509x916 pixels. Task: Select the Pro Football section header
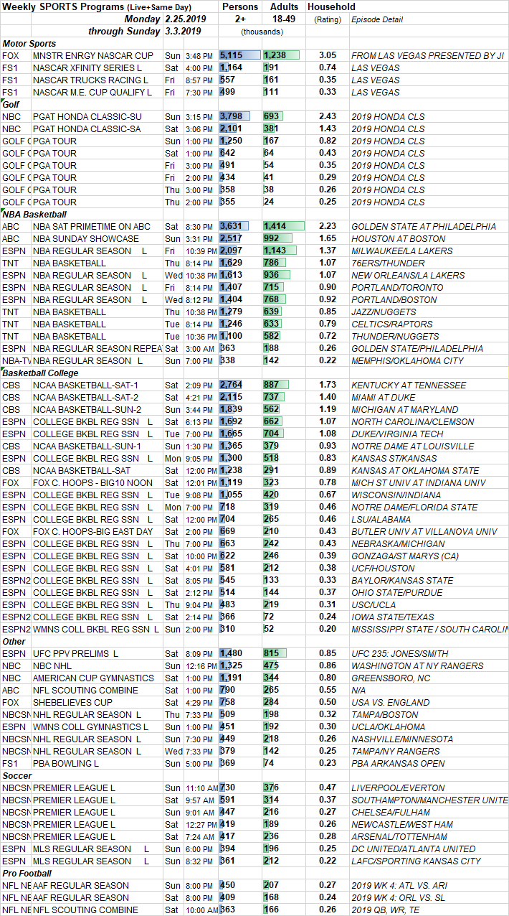point(27,874)
